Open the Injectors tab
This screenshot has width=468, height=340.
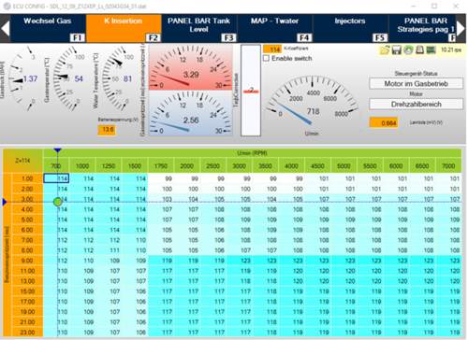coord(350,28)
